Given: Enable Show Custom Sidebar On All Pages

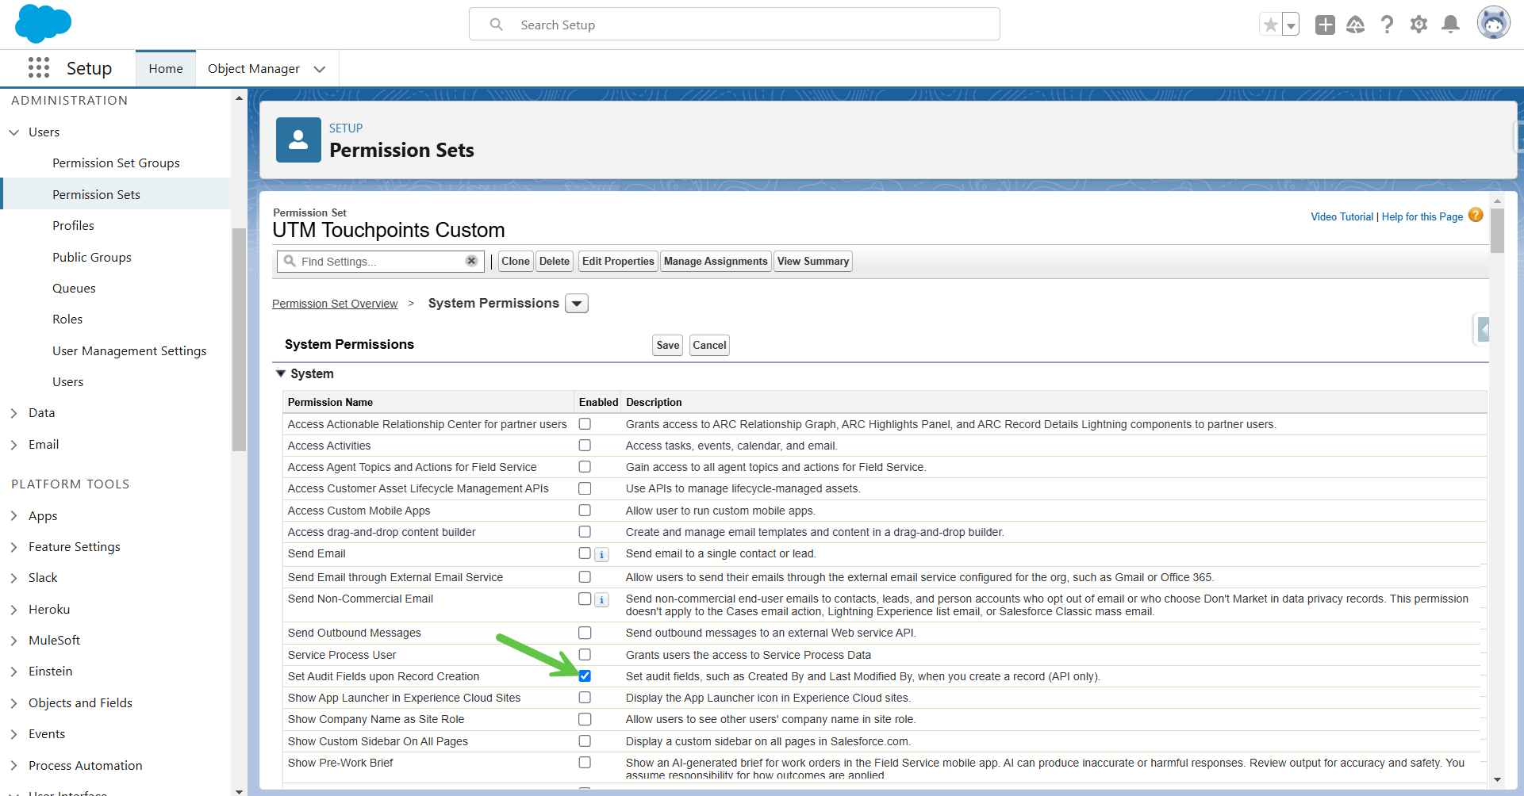Looking at the screenshot, I should coord(585,741).
